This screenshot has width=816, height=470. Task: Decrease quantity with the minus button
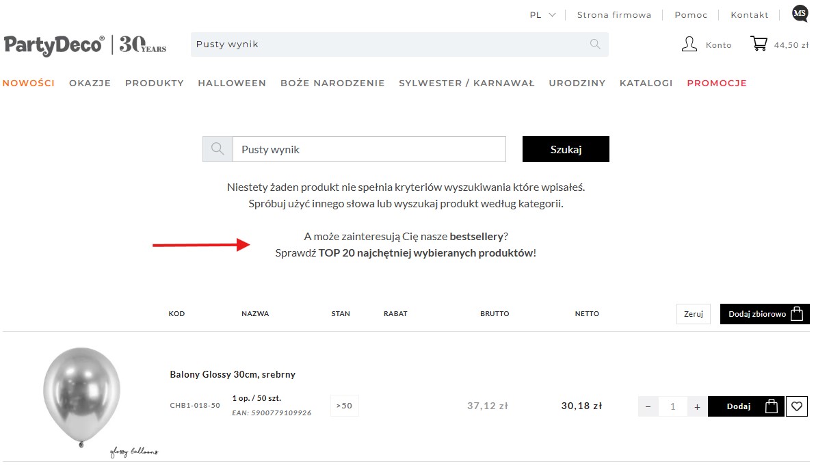[x=648, y=406]
